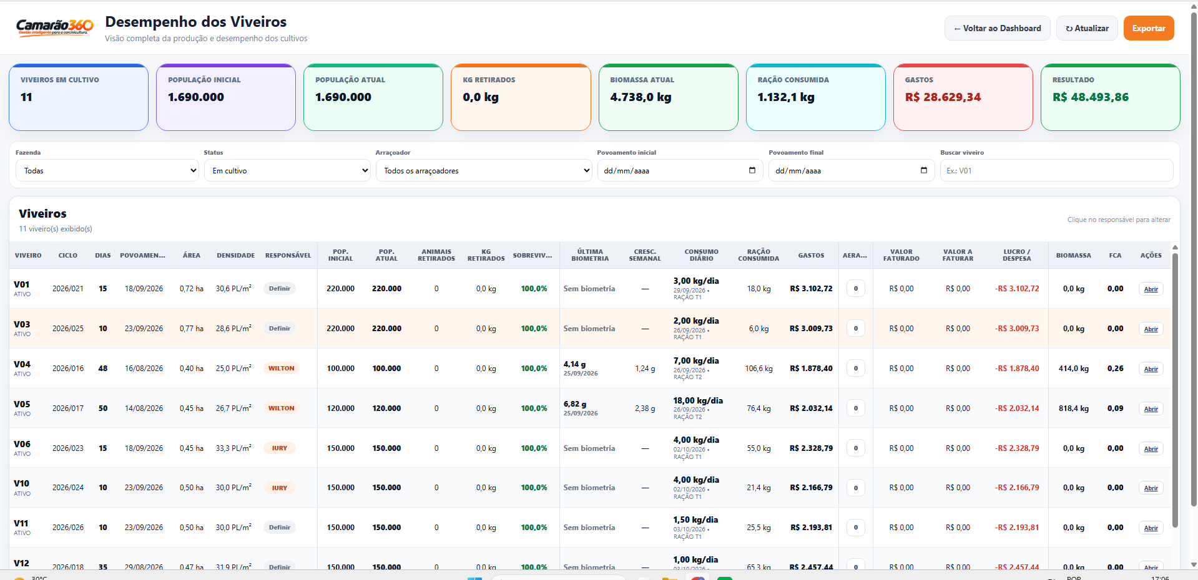The height and width of the screenshot is (580, 1198).
Task: Expand the Fazenda dropdown
Action: 107,170
